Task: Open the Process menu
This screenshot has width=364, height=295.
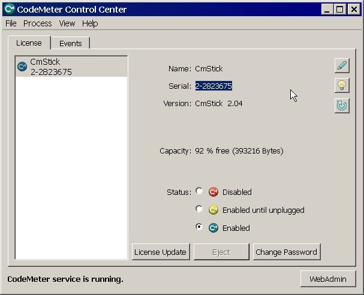Action: click(x=37, y=23)
